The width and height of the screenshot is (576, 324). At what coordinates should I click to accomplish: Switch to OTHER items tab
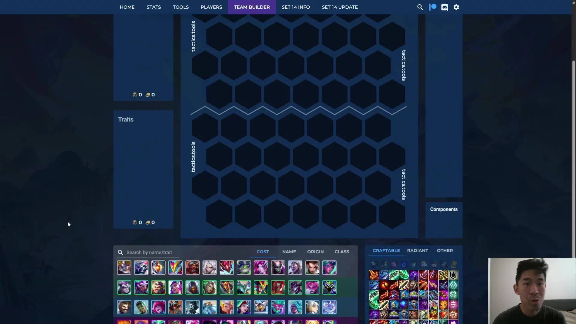[445, 250]
